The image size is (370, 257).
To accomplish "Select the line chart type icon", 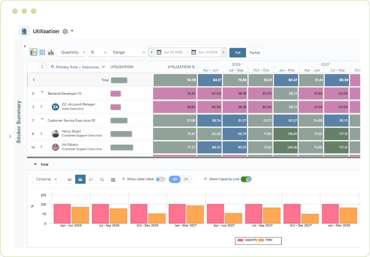I will [x=91, y=179].
